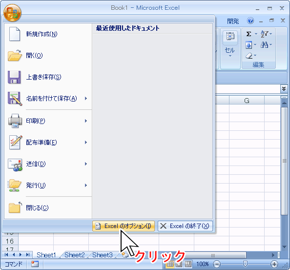Viewport: 290px width, 270px height.
Task: Click the macro record icon in status bar
Action: [35, 264]
